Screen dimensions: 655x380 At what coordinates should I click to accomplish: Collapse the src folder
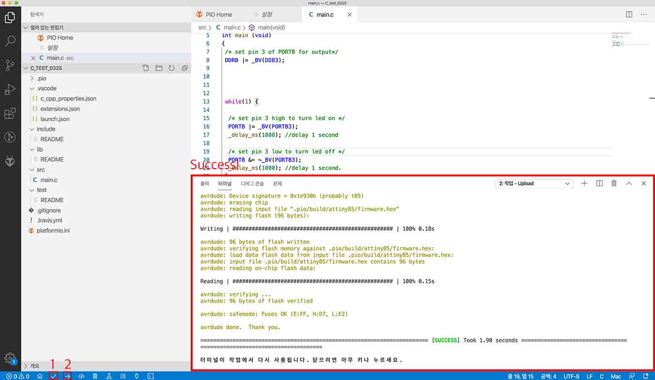coord(41,170)
